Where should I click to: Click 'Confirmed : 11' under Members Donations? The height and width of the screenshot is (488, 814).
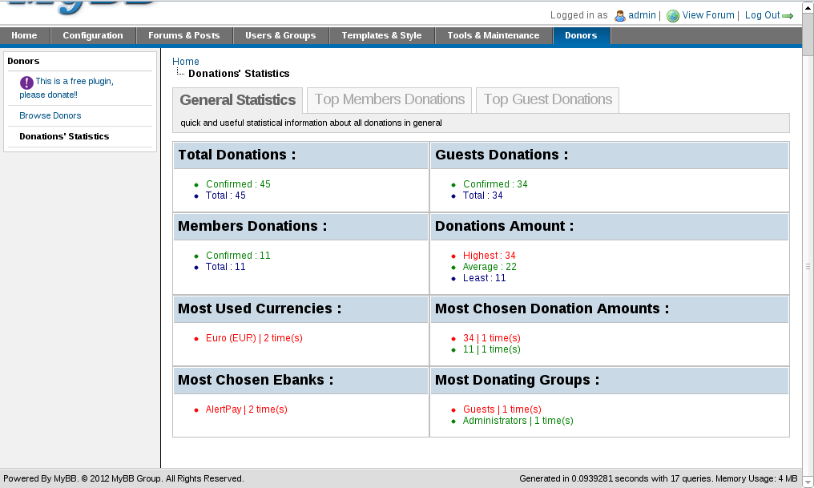pos(238,255)
